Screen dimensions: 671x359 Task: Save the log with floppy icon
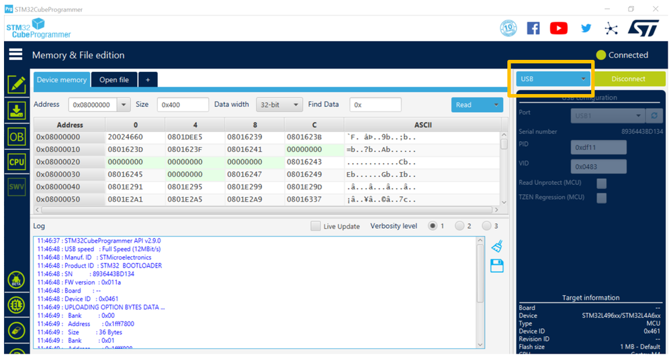click(497, 266)
